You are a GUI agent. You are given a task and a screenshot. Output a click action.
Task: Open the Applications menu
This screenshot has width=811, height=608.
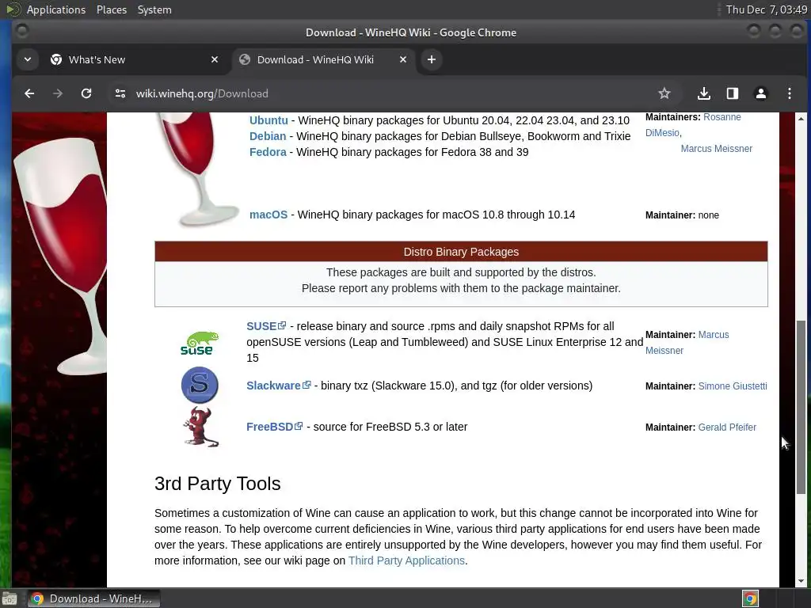click(56, 9)
